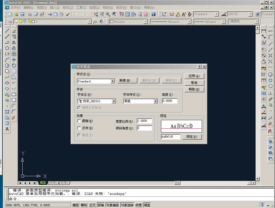Expand the Standard text style toolbar dropdown

tap(217, 14)
